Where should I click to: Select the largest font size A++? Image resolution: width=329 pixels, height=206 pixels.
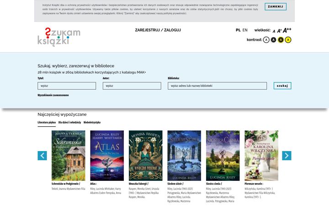tap(287, 30)
